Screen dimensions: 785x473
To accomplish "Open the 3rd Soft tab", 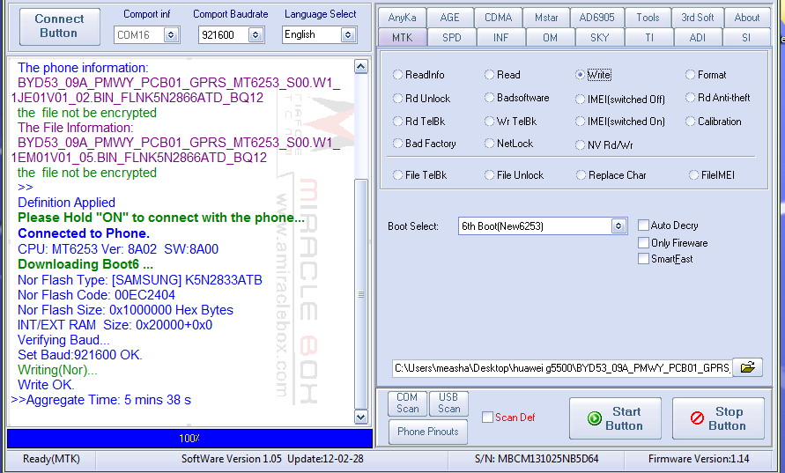I will [698, 18].
